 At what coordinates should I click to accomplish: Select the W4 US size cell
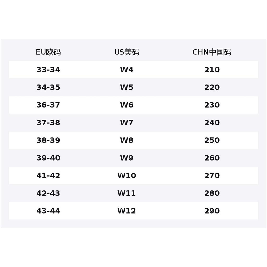pos(127,70)
